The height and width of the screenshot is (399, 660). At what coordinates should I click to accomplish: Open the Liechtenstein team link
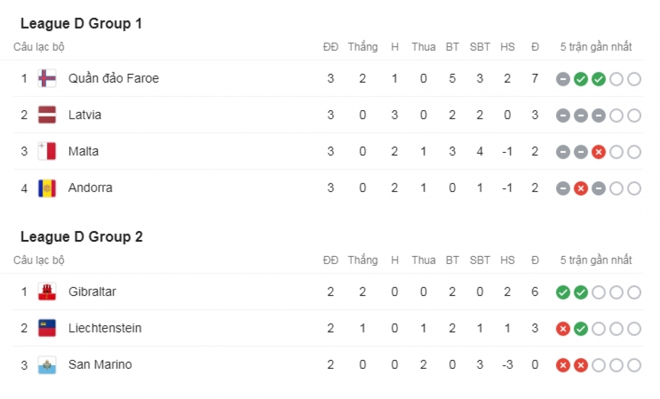tap(105, 328)
